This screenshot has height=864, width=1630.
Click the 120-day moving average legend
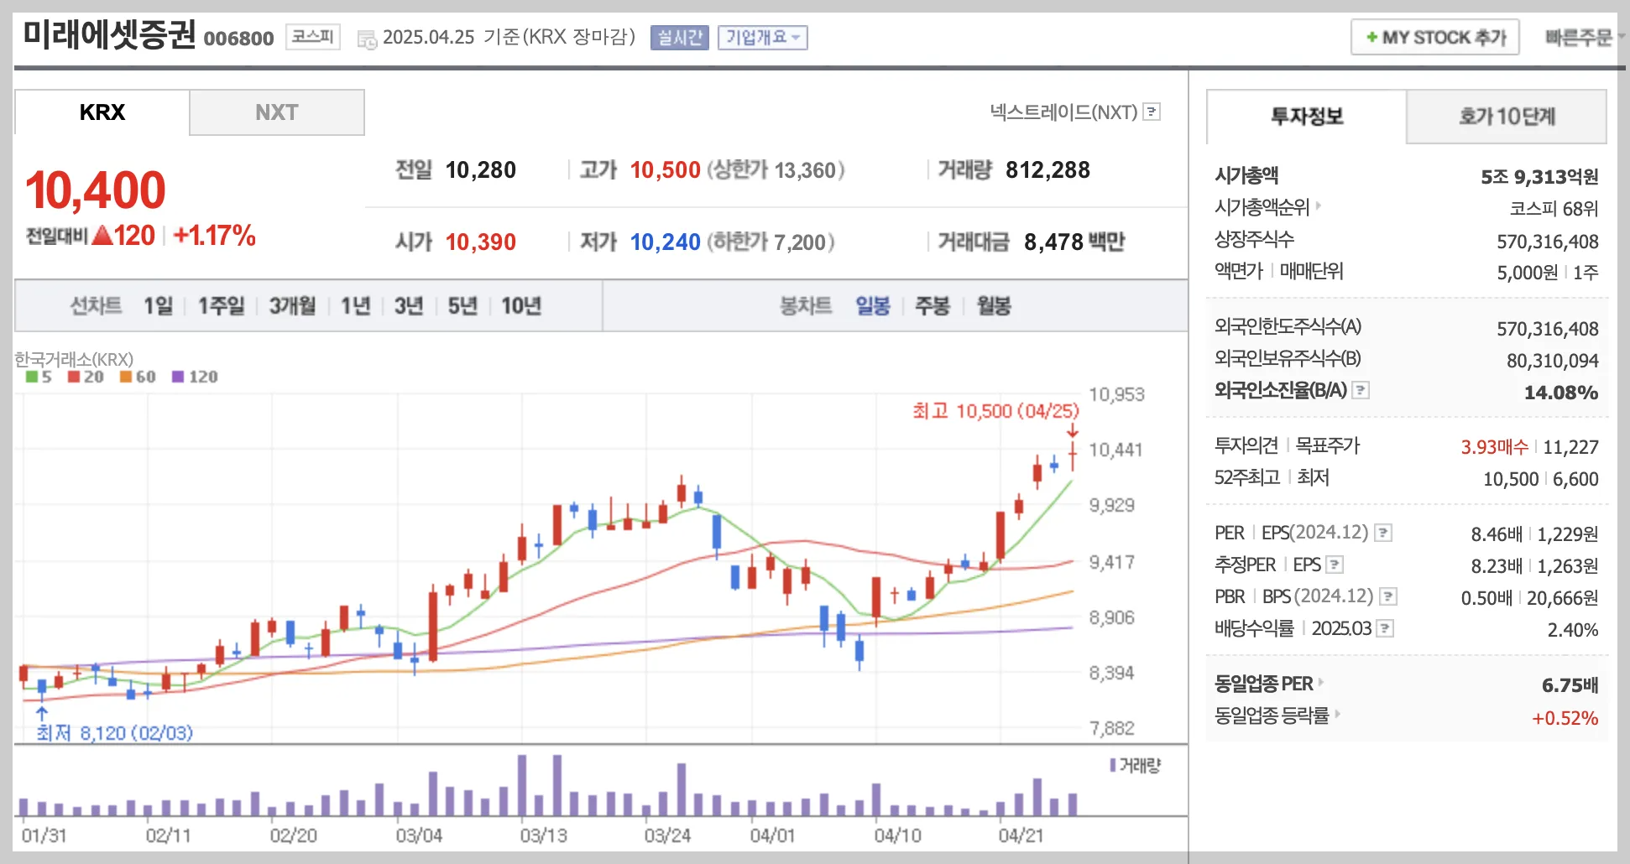195,377
